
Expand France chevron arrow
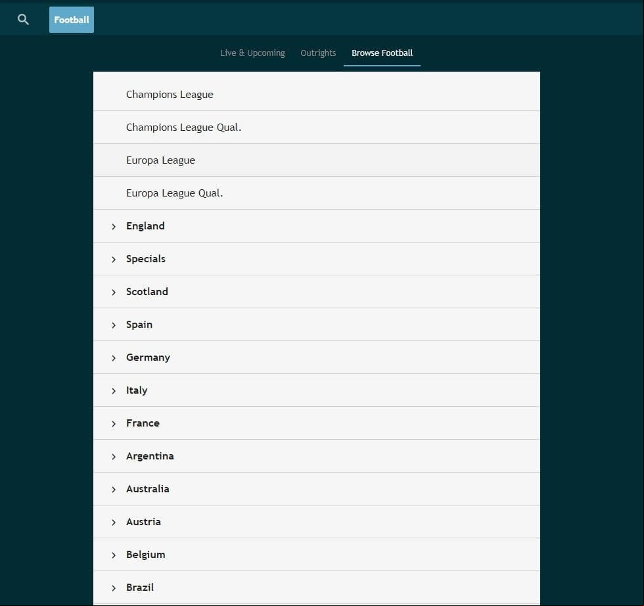click(x=114, y=423)
